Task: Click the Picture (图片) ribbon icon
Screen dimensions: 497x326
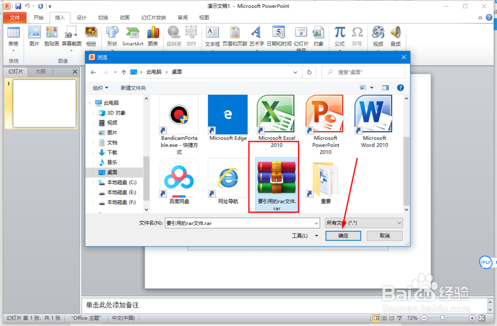Action: 34,36
